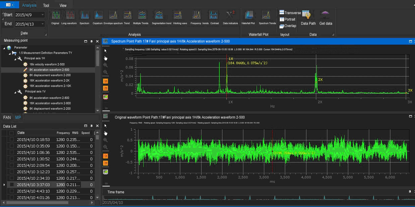Screen dimensions: 415x207
Task: Collapse the Principal axis 1H tree node
Action: tap(15, 58)
